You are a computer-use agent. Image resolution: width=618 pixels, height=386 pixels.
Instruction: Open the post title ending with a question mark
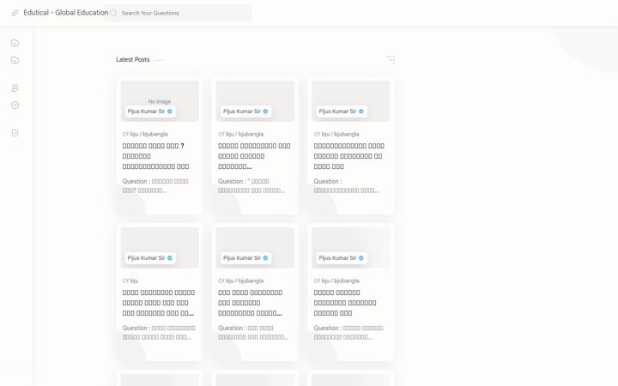155,156
